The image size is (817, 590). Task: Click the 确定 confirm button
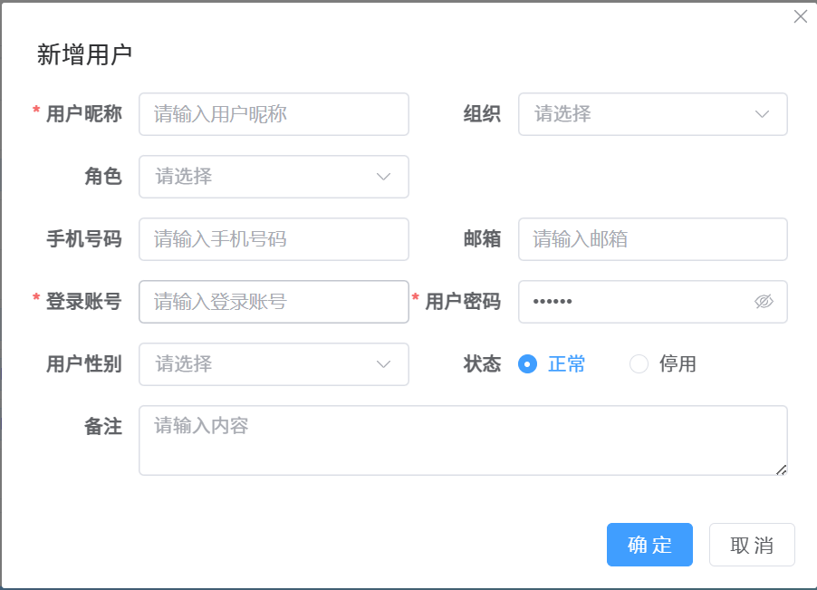coord(649,545)
